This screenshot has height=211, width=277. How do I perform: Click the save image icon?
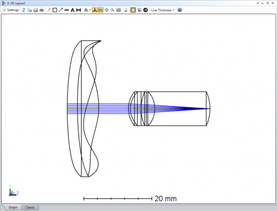[36, 10]
